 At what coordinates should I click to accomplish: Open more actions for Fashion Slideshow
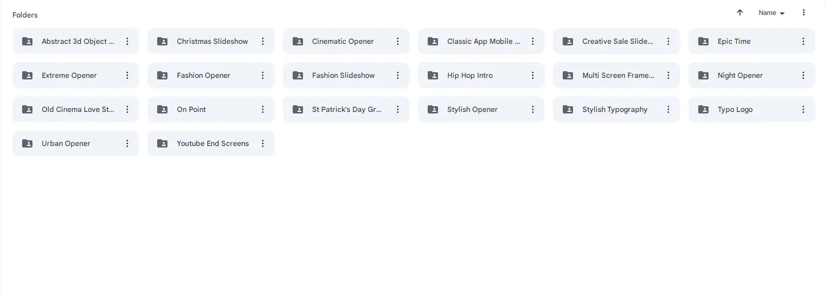[x=398, y=75]
